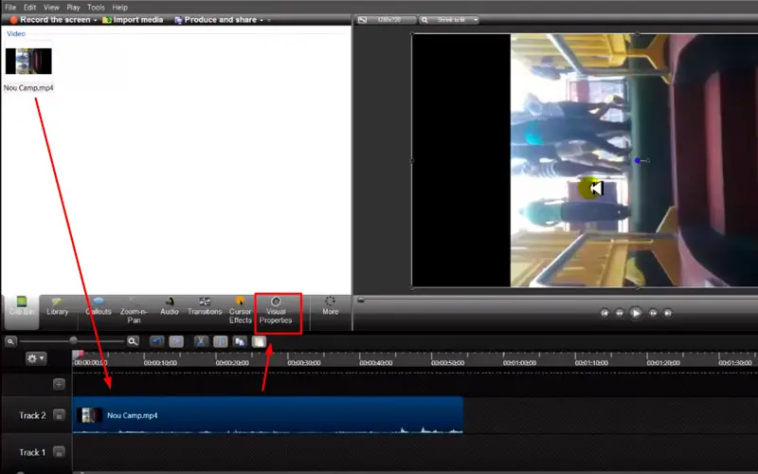Click the Redo icon on timeline toolbar

[x=176, y=341]
